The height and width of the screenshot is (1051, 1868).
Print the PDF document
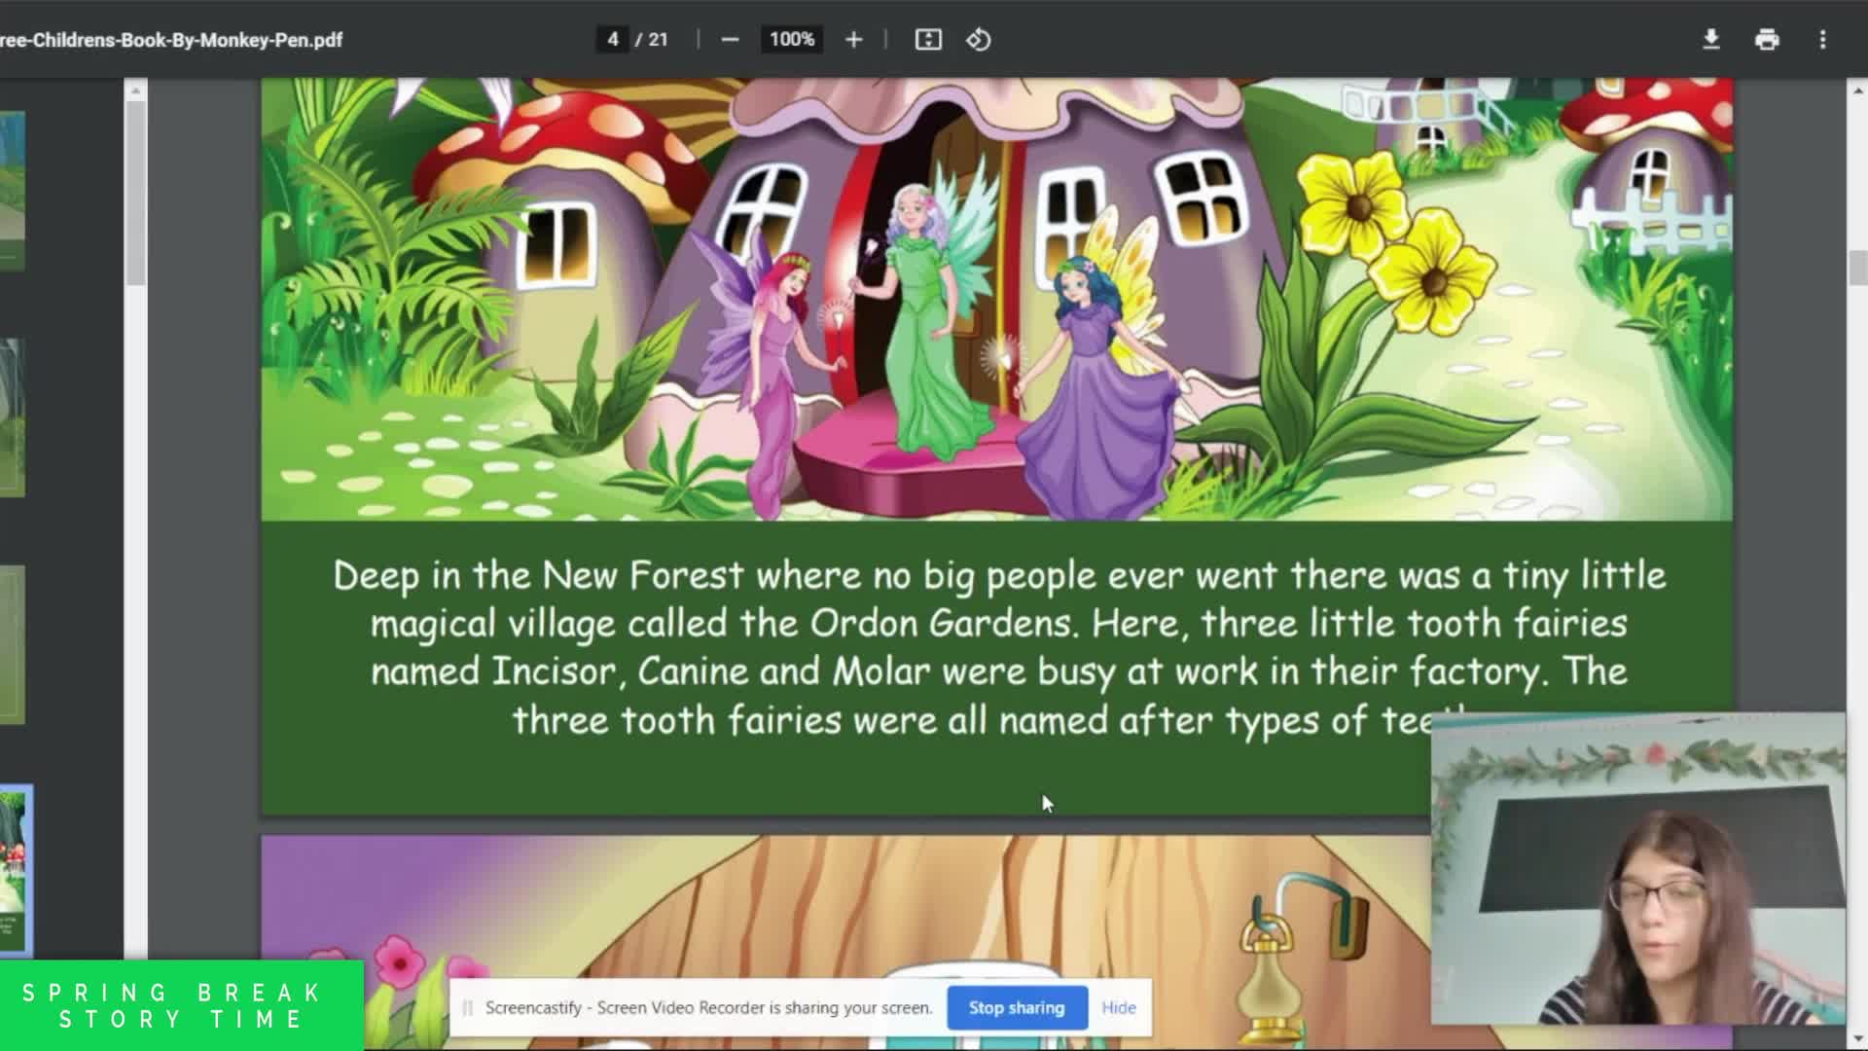click(1767, 40)
